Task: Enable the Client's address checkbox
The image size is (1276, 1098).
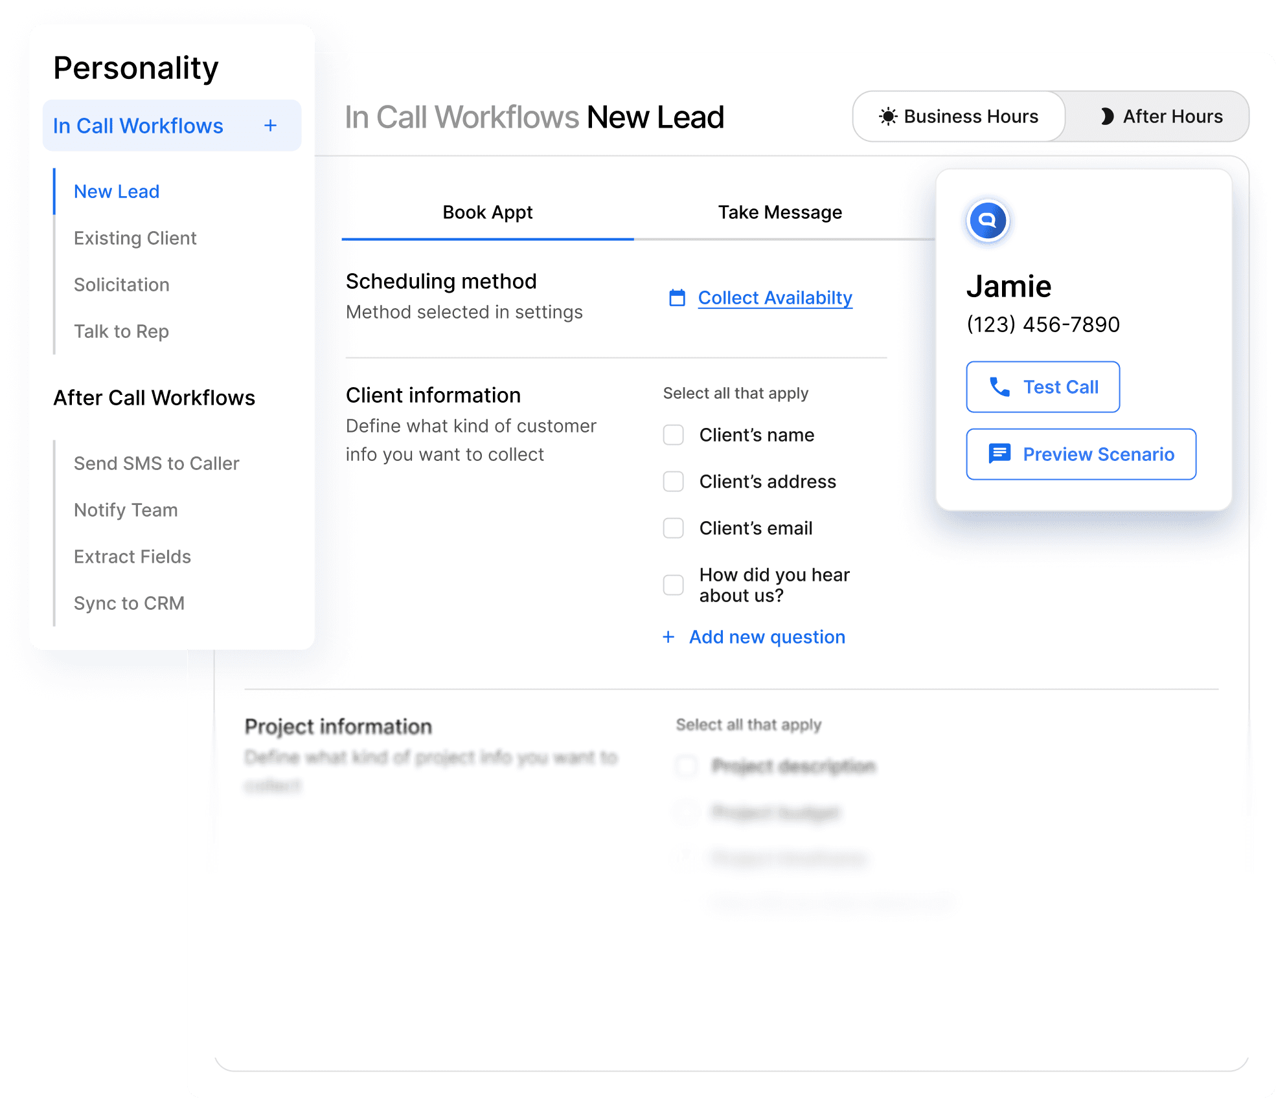Action: pos(674,482)
